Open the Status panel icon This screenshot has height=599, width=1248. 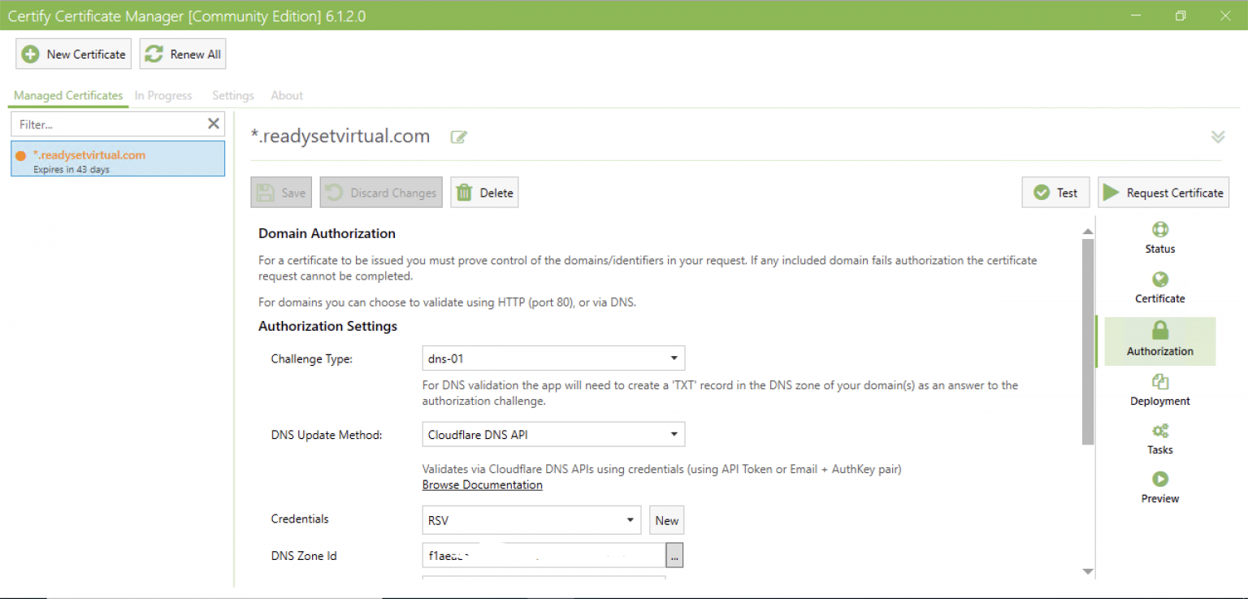1159,230
